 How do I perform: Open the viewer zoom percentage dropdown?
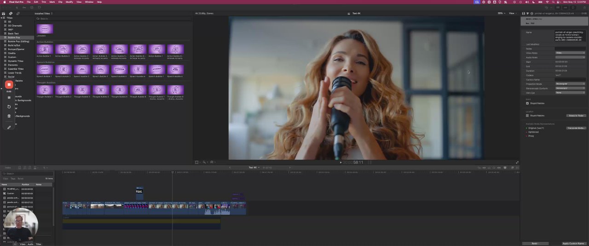click(501, 13)
